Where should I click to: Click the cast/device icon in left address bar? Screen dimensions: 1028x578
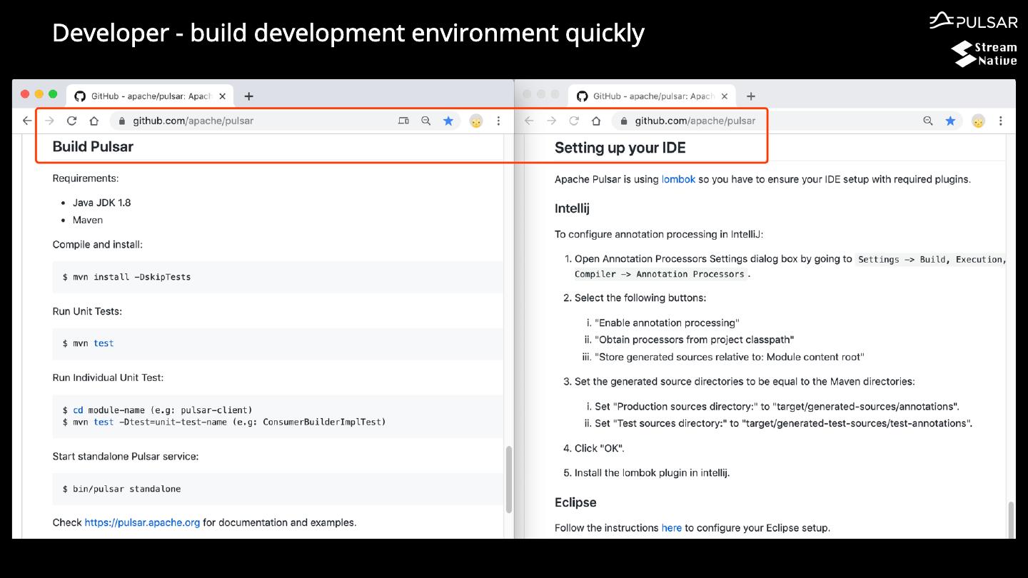click(x=403, y=121)
